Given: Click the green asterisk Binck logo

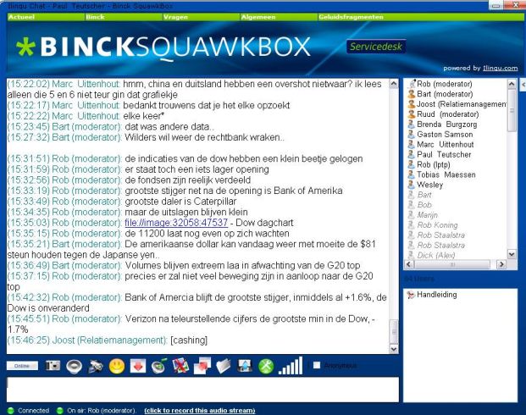Looking at the screenshot, I should 25,47.
